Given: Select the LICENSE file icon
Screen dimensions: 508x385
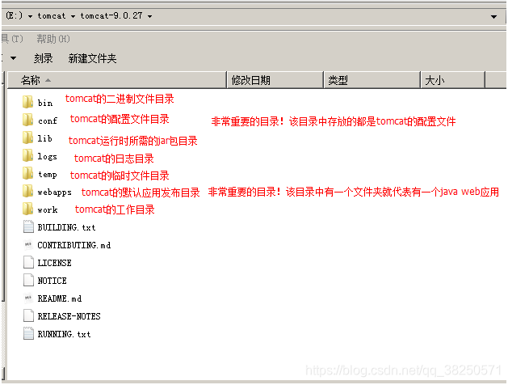Looking at the screenshot, I should click(x=28, y=262).
